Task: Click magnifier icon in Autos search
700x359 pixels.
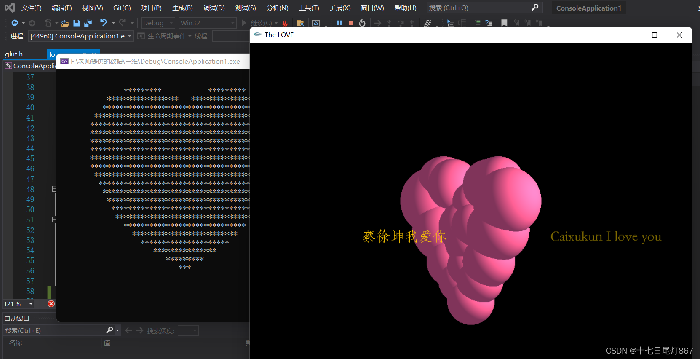Action: point(110,330)
